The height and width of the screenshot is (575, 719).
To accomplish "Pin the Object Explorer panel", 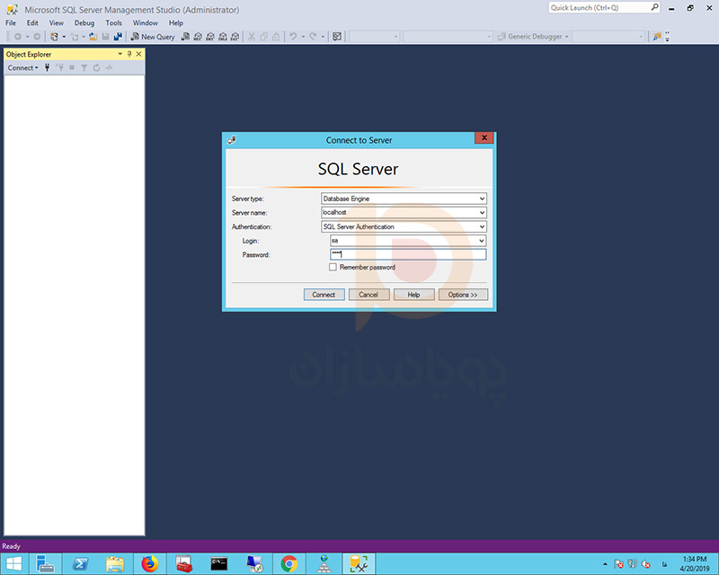I will pyautogui.click(x=129, y=55).
